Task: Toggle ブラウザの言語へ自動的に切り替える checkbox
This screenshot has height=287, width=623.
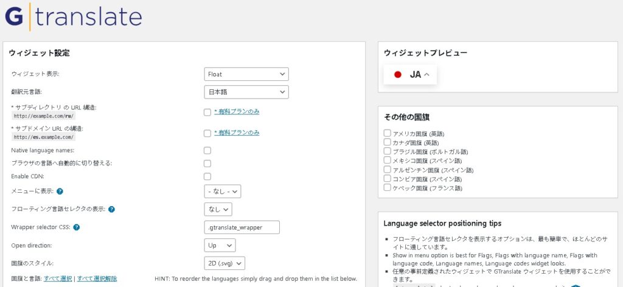Action: pyautogui.click(x=207, y=164)
